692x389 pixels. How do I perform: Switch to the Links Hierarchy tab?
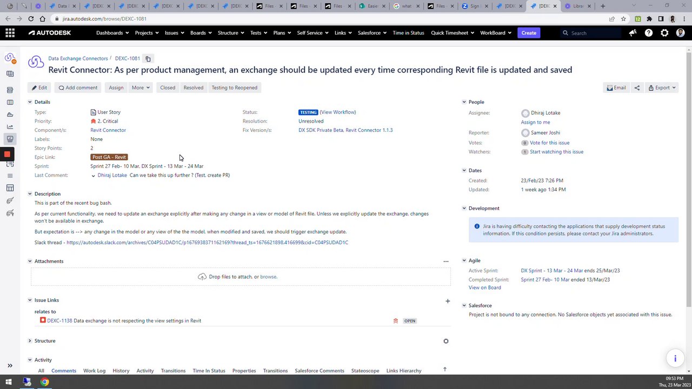click(404, 371)
